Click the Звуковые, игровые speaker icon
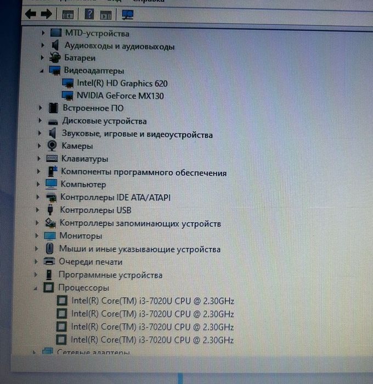The image size is (373, 384). click(x=52, y=133)
